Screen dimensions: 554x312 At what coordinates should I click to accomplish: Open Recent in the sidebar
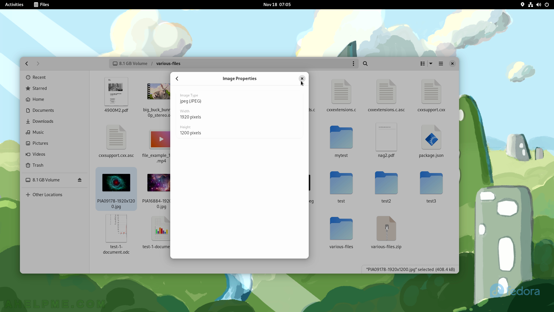55,77
